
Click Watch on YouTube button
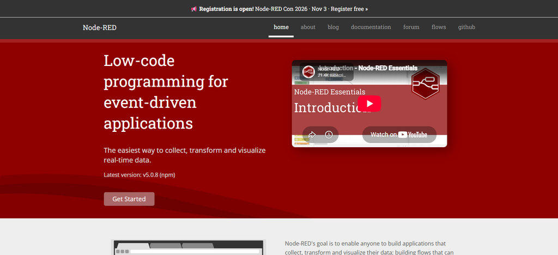pos(399,135)
